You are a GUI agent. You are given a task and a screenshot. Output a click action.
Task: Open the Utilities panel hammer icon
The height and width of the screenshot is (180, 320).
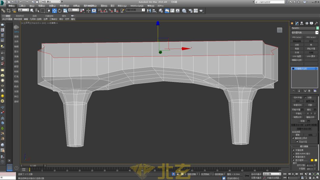click(316, 23)
